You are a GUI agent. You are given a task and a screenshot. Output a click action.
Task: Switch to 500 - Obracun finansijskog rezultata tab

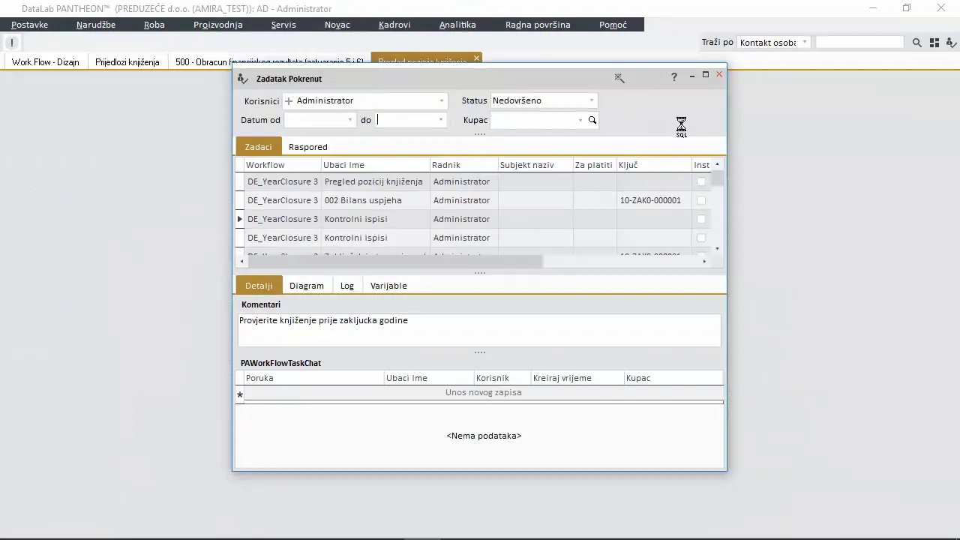[269, 62]
